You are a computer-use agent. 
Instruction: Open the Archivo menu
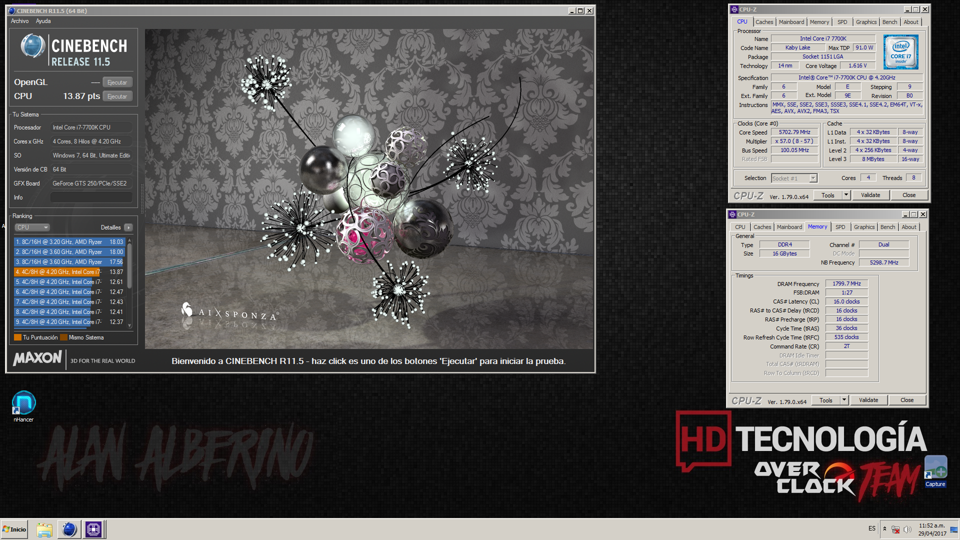coord(20,21)
